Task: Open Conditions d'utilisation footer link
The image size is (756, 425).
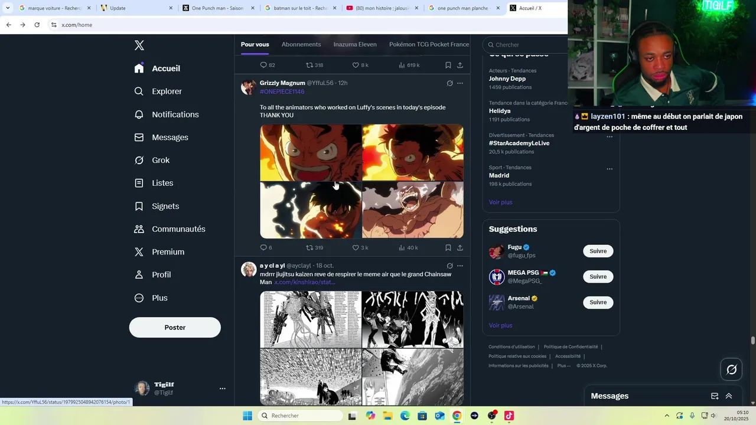Action: [511, 347]
